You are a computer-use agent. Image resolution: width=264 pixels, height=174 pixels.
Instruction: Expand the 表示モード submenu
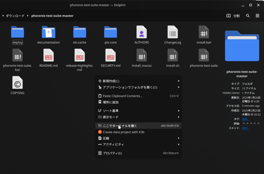pyautogui.click(x=138, y=117)
